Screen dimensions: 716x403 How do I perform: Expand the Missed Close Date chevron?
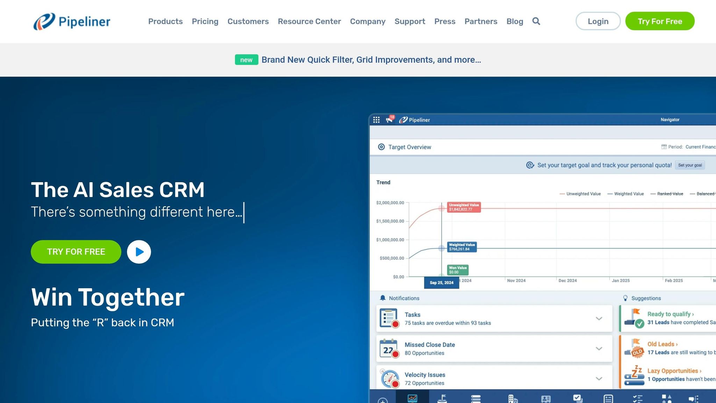tap(599, 349)
